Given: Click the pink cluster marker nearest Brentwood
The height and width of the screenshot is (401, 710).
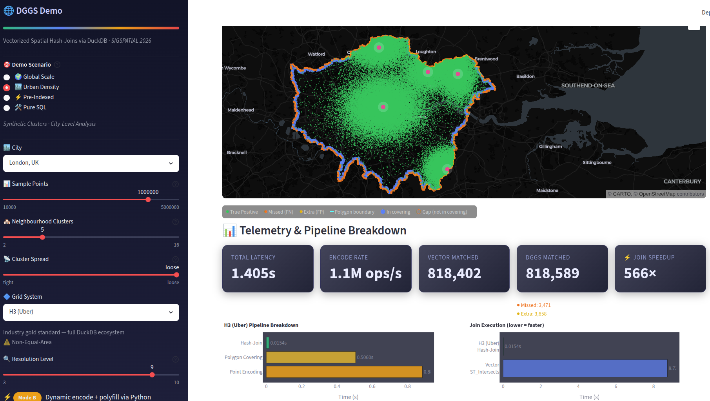Looking at the screenshot, I should (x=458, y=74).
